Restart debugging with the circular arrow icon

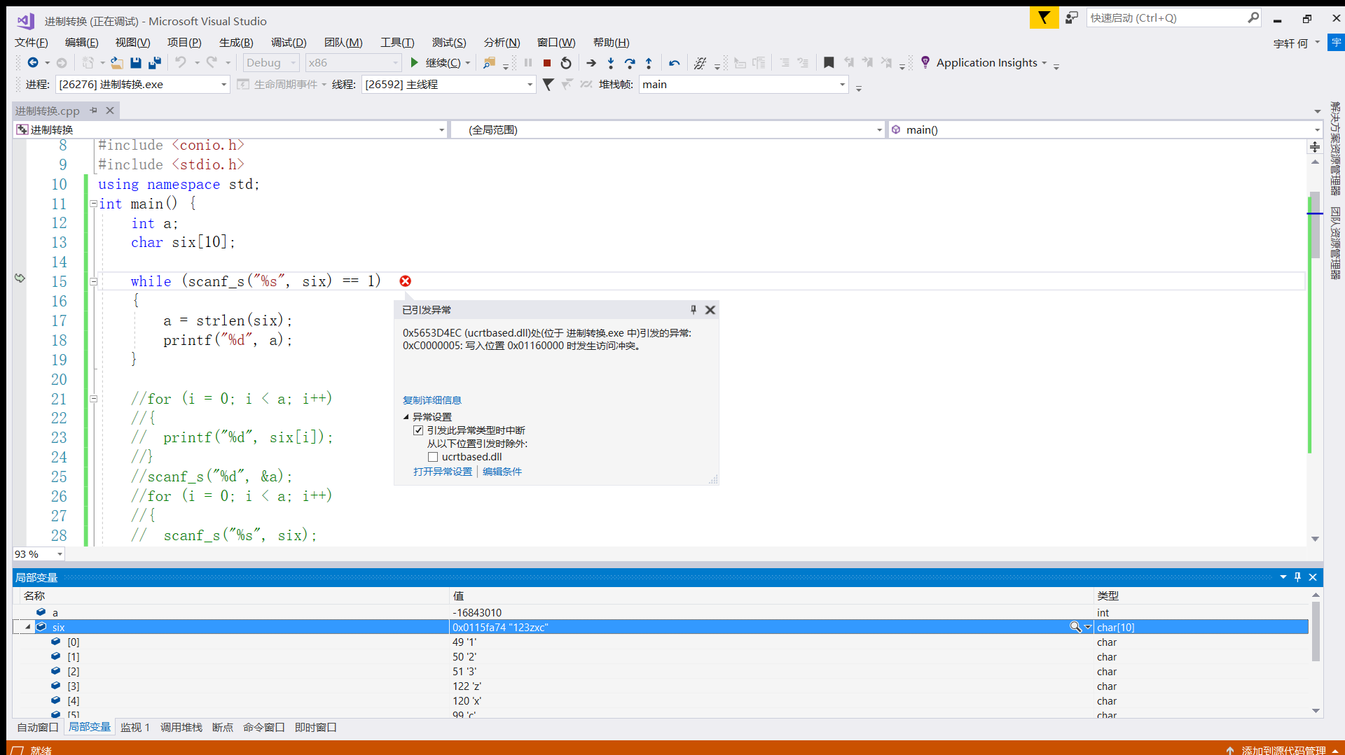(566, 63)
